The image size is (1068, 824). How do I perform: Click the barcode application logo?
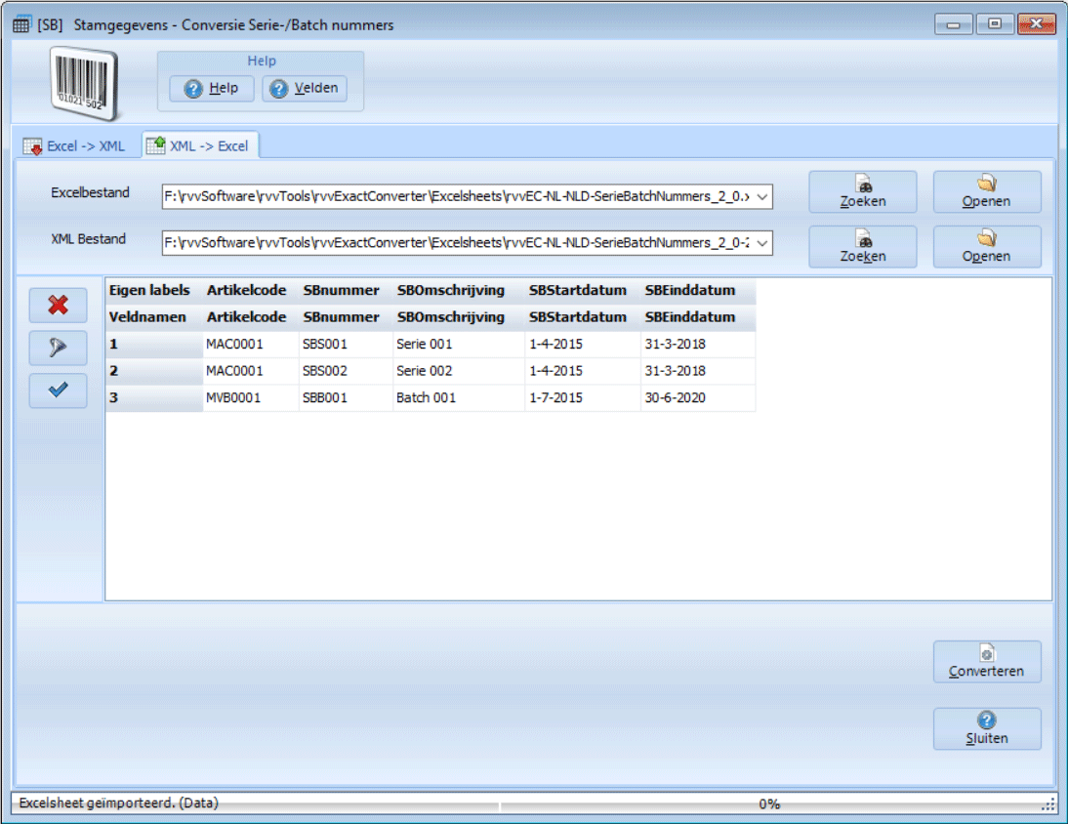coord(85,84)
